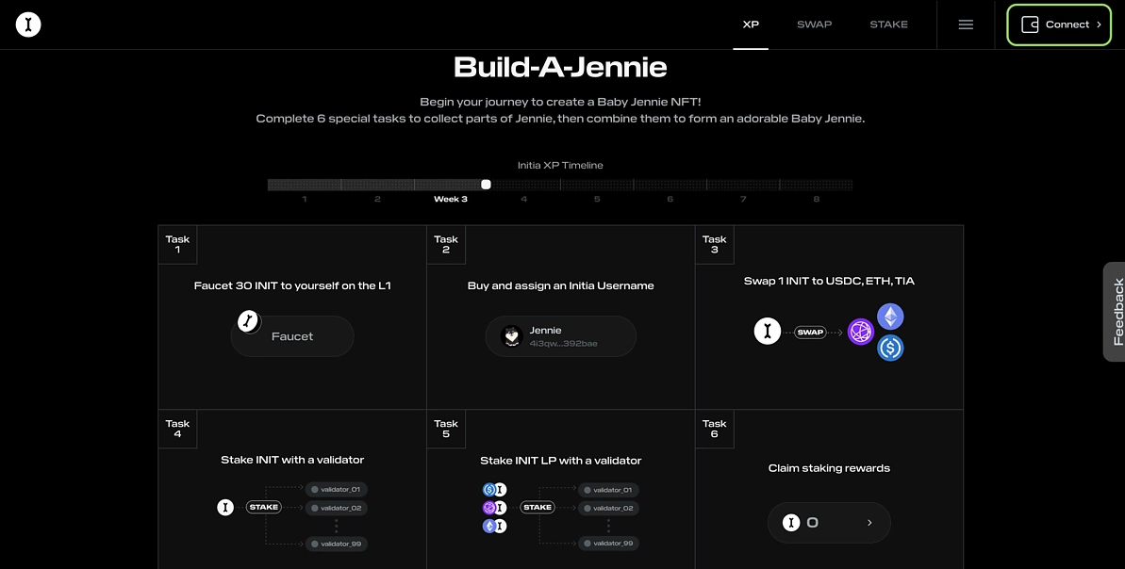Click the TIA-INIT LP pair icon in Task 5
This screenshot has width=1125, height=569.
494,508
